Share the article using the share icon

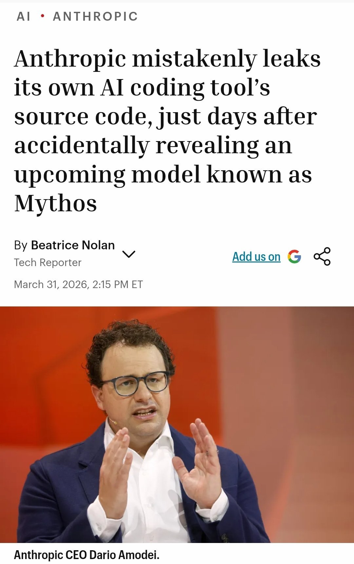[x=322, y=256]
